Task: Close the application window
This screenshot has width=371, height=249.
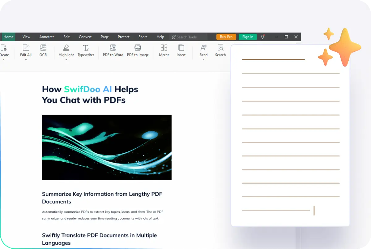Action: (x=296, y=37)
